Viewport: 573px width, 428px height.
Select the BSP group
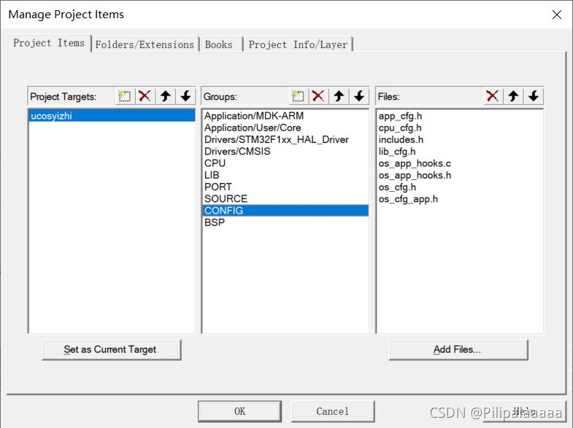(285, 222)
